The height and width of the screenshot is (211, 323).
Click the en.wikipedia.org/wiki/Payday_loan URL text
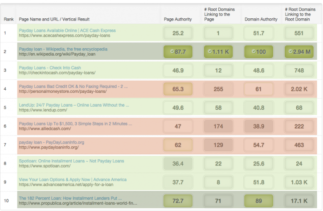pyautogui.click(x=57, y=54)
